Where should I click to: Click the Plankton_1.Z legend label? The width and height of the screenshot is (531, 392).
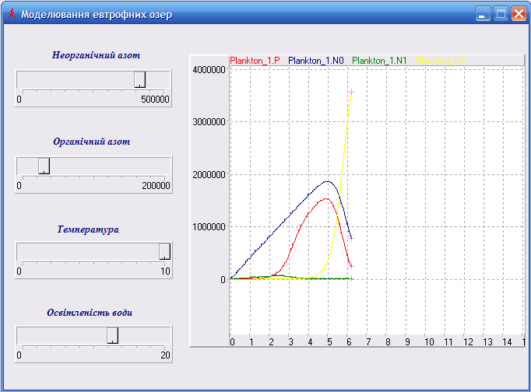pyautogui.click(x=441, y=61)
